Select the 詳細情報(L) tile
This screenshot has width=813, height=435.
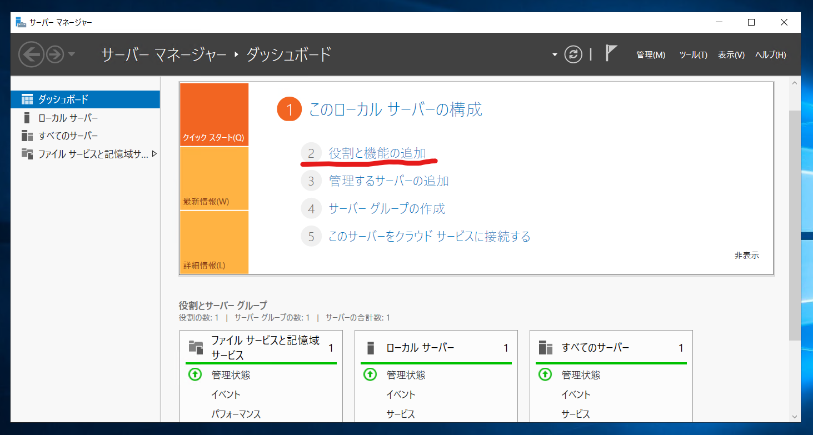214,242
